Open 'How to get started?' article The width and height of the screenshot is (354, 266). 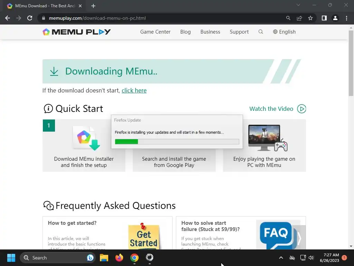coord(72,223)
